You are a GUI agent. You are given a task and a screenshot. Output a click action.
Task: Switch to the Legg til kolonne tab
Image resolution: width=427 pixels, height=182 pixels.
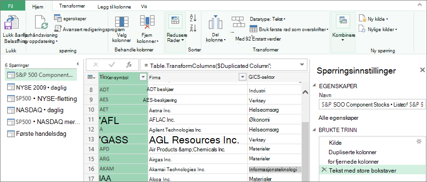pos(114,7)
